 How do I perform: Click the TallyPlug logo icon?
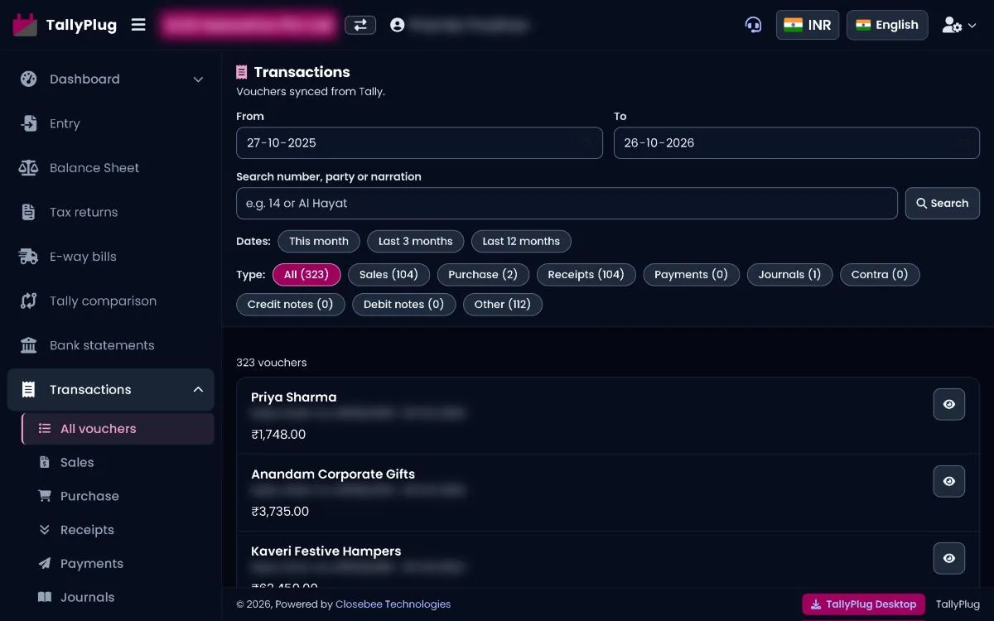coord(26,25)
